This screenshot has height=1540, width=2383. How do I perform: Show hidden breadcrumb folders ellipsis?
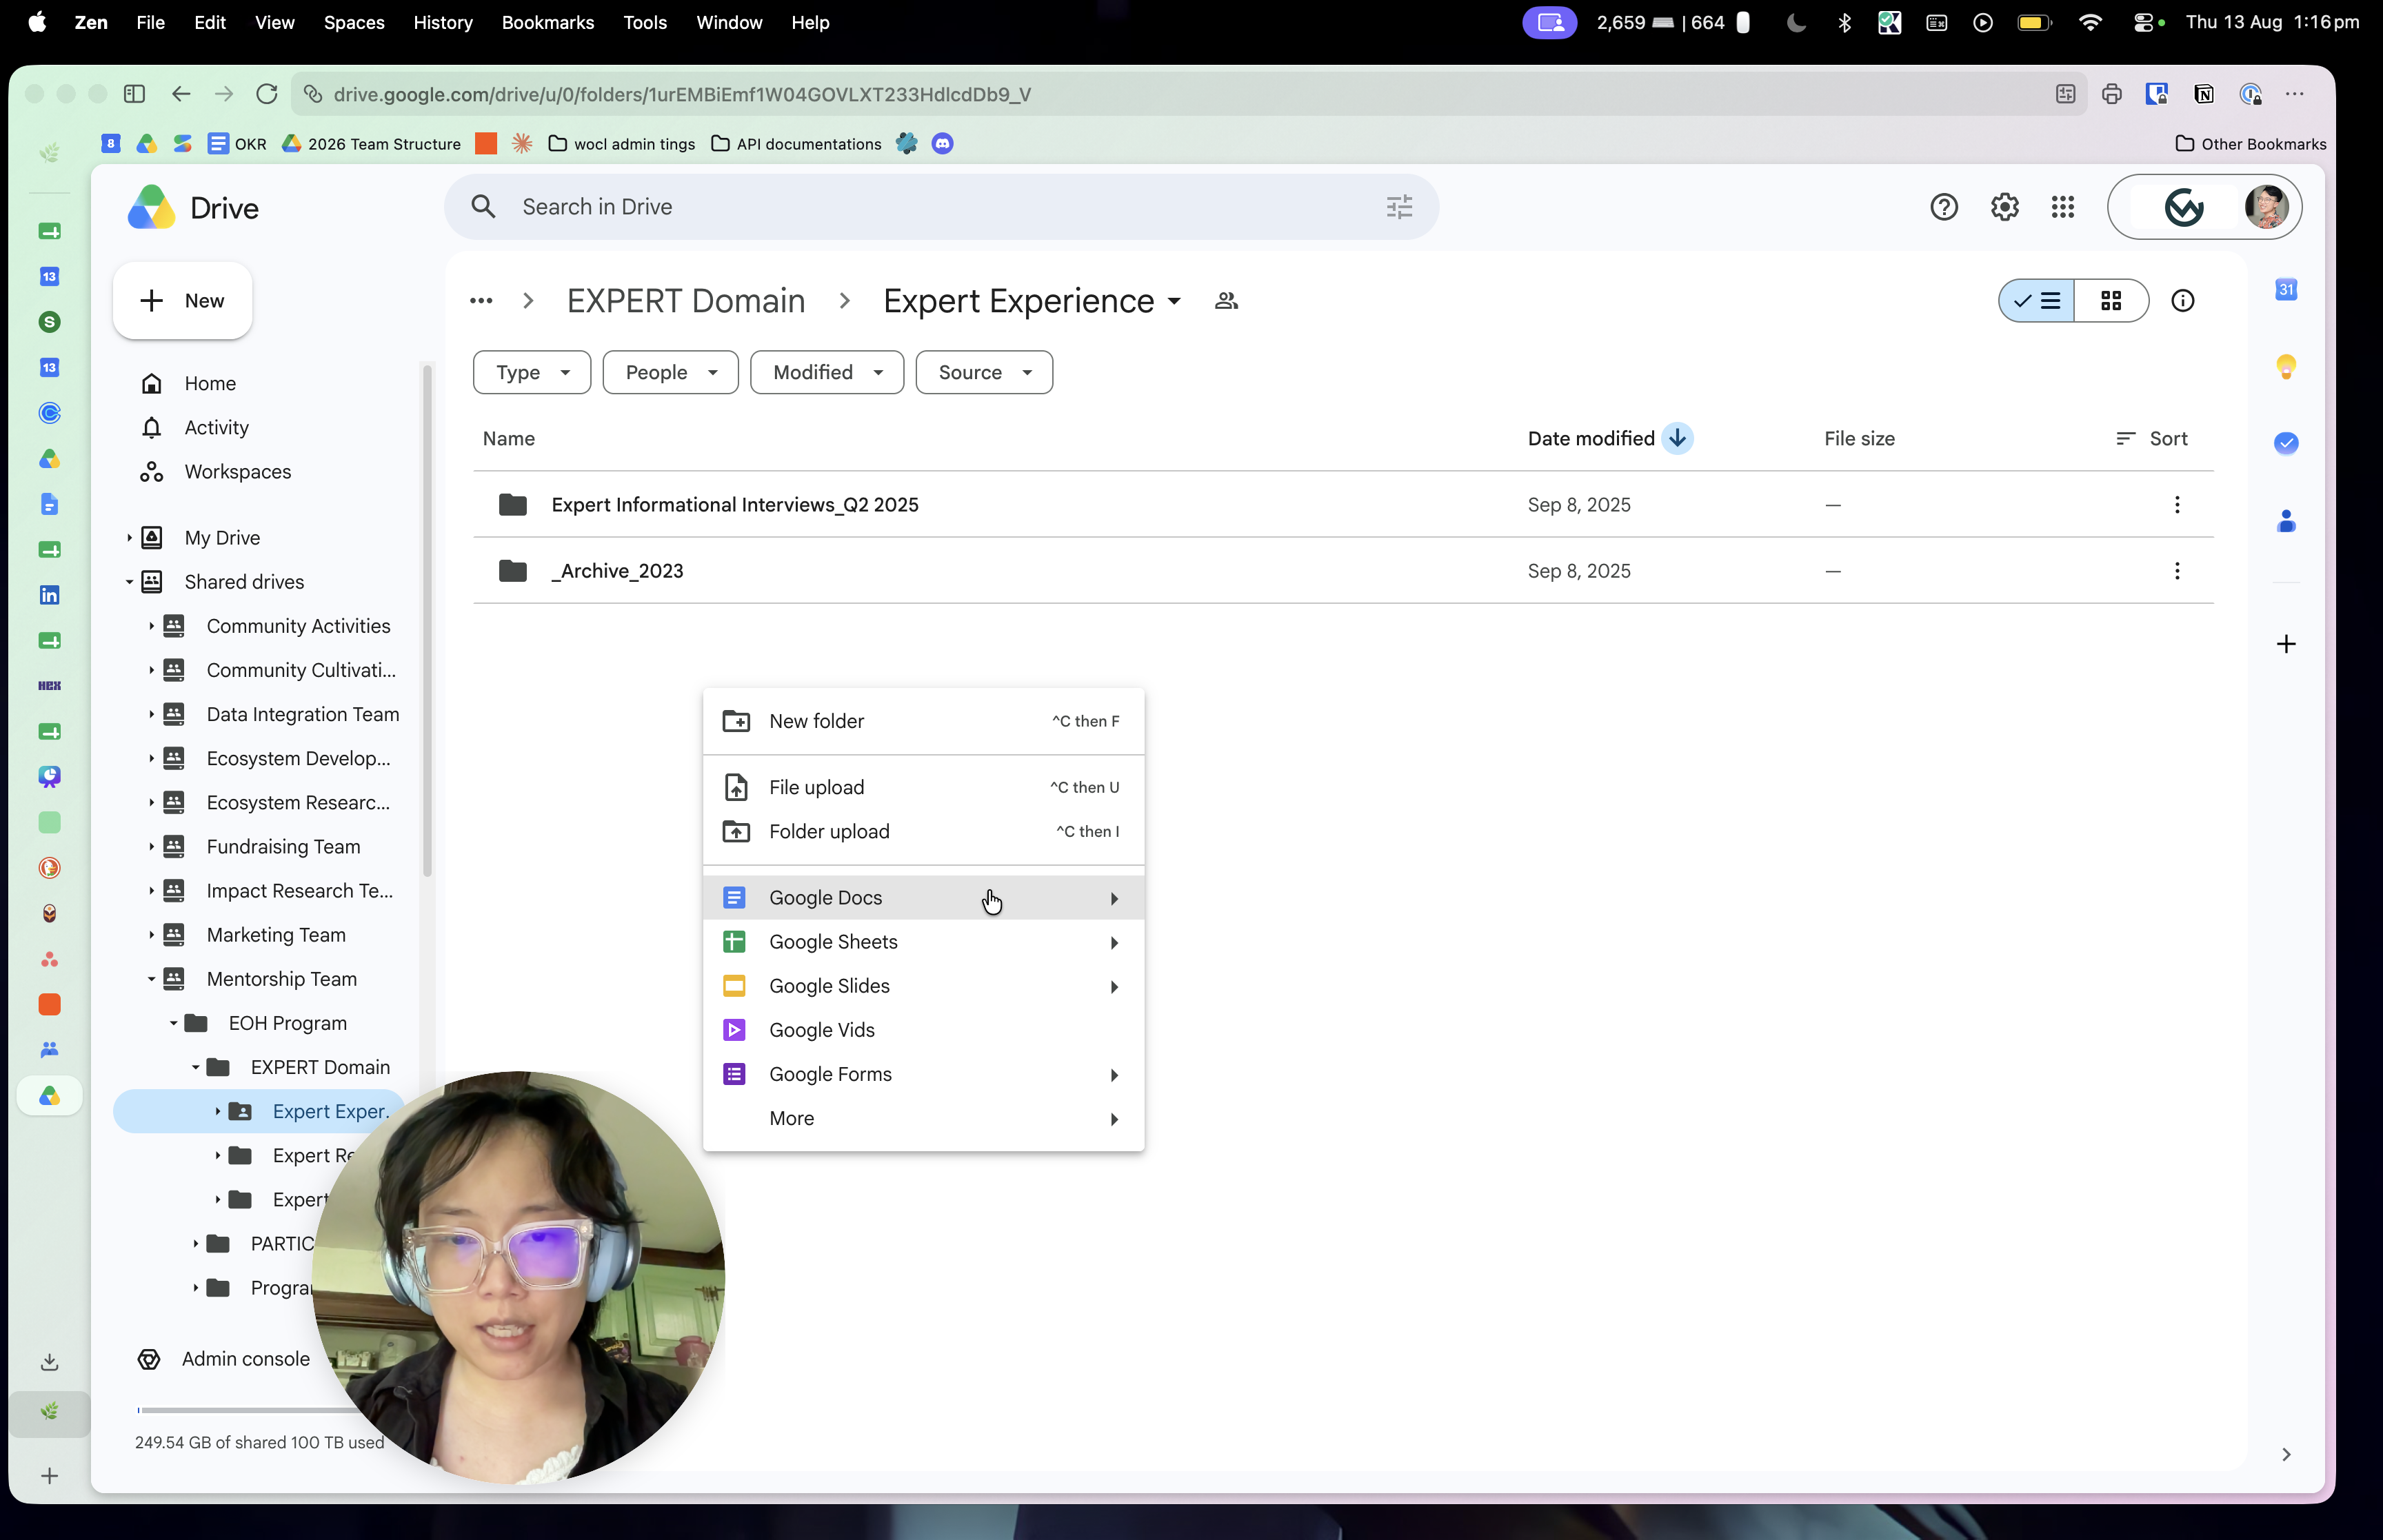(481, 301)
